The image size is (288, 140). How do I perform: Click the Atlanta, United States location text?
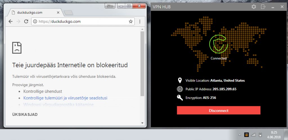227,81
